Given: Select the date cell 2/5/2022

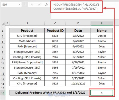Looking at the screenshot, I should coord(78,36).
